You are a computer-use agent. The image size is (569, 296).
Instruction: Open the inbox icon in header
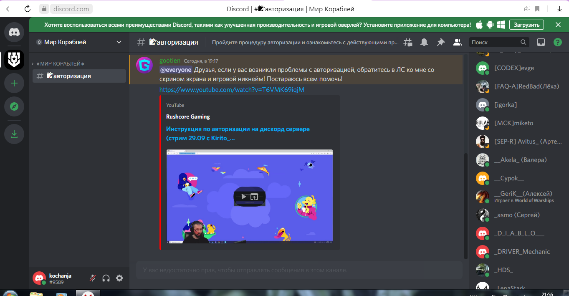coord(541,42)
